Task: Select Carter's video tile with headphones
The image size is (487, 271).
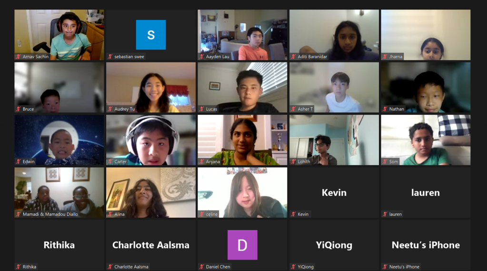Action: (151, 140)
